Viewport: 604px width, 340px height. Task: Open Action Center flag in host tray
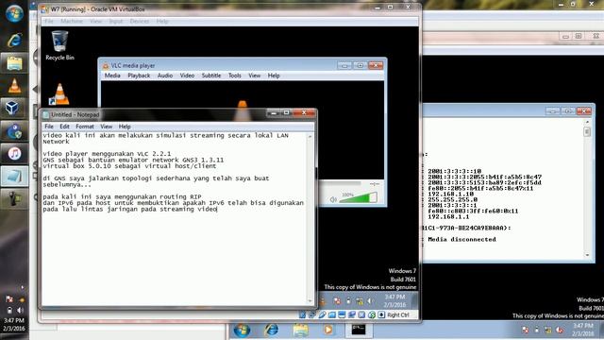point(9,299)
